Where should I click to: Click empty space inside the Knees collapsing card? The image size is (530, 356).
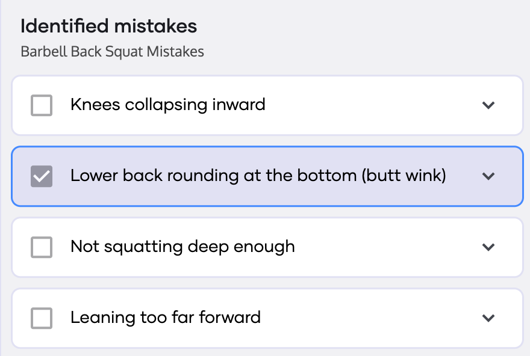pyautogui.click(x=373, y=105)
